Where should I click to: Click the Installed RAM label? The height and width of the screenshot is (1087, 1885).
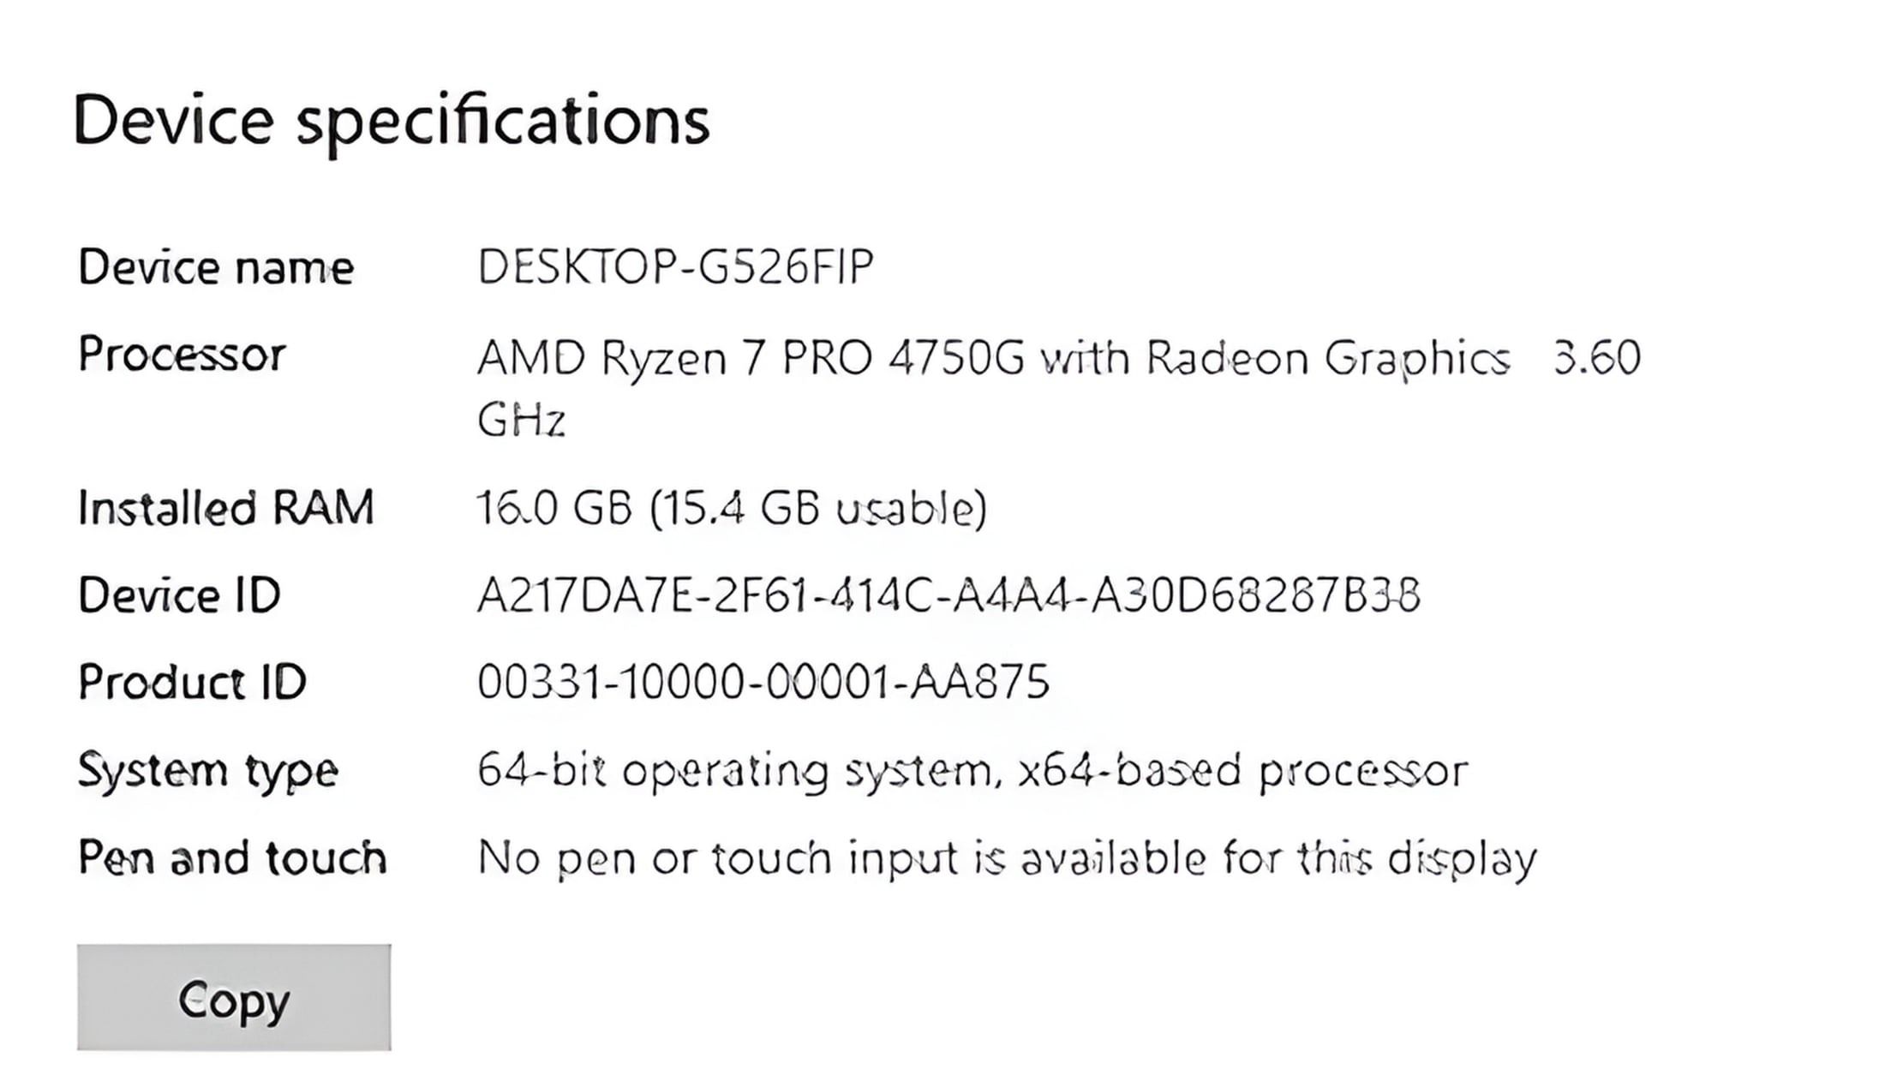pos(226,508)
